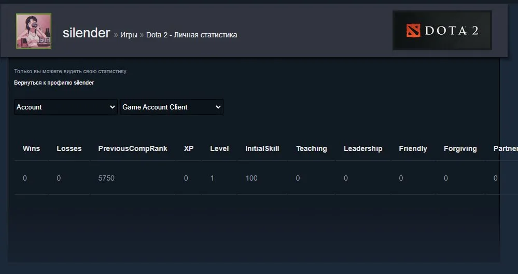
Task: Open Dota 2 - Личная статистика breadcrumb
Action: (192, 35)
